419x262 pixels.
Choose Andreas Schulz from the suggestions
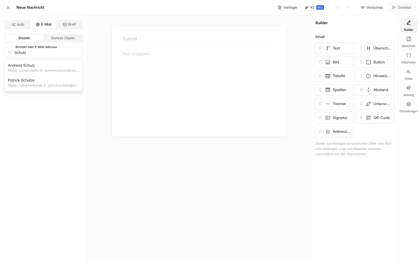click(44, 68)
